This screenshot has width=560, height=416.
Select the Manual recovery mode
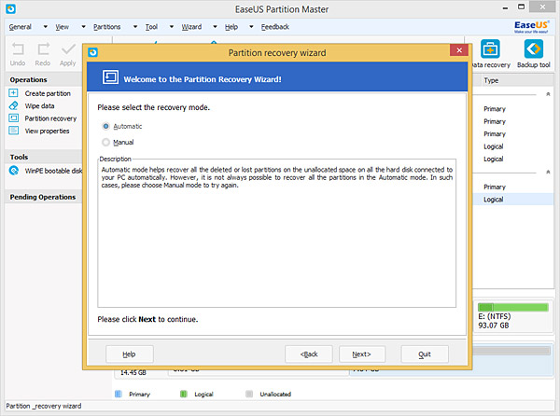coord(105,143)
